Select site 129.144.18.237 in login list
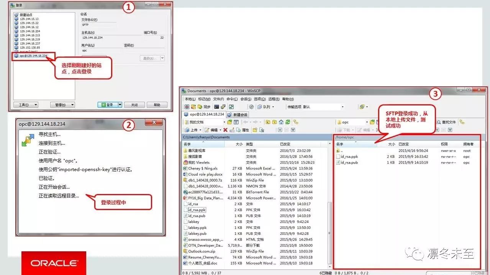Viewport: 490px width, 275px height. (27, 44)
